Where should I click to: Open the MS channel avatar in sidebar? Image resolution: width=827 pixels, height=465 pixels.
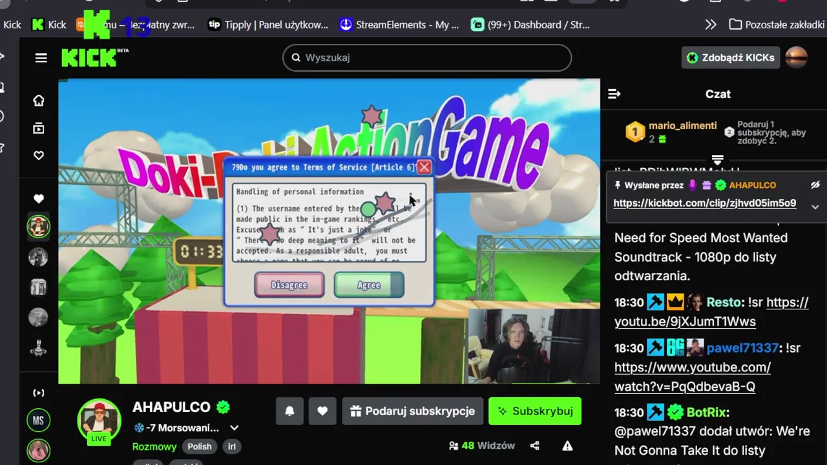point(38,420)
